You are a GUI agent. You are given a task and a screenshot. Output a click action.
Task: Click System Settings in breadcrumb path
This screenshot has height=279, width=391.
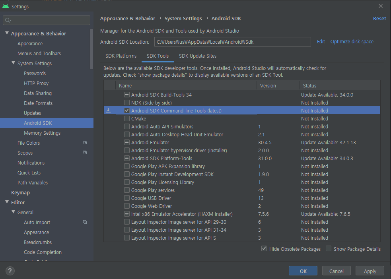(183, 18)
